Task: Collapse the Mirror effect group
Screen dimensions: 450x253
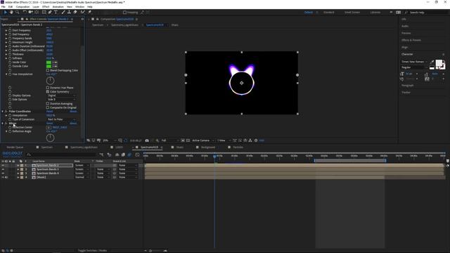Action: click(3, 124)
